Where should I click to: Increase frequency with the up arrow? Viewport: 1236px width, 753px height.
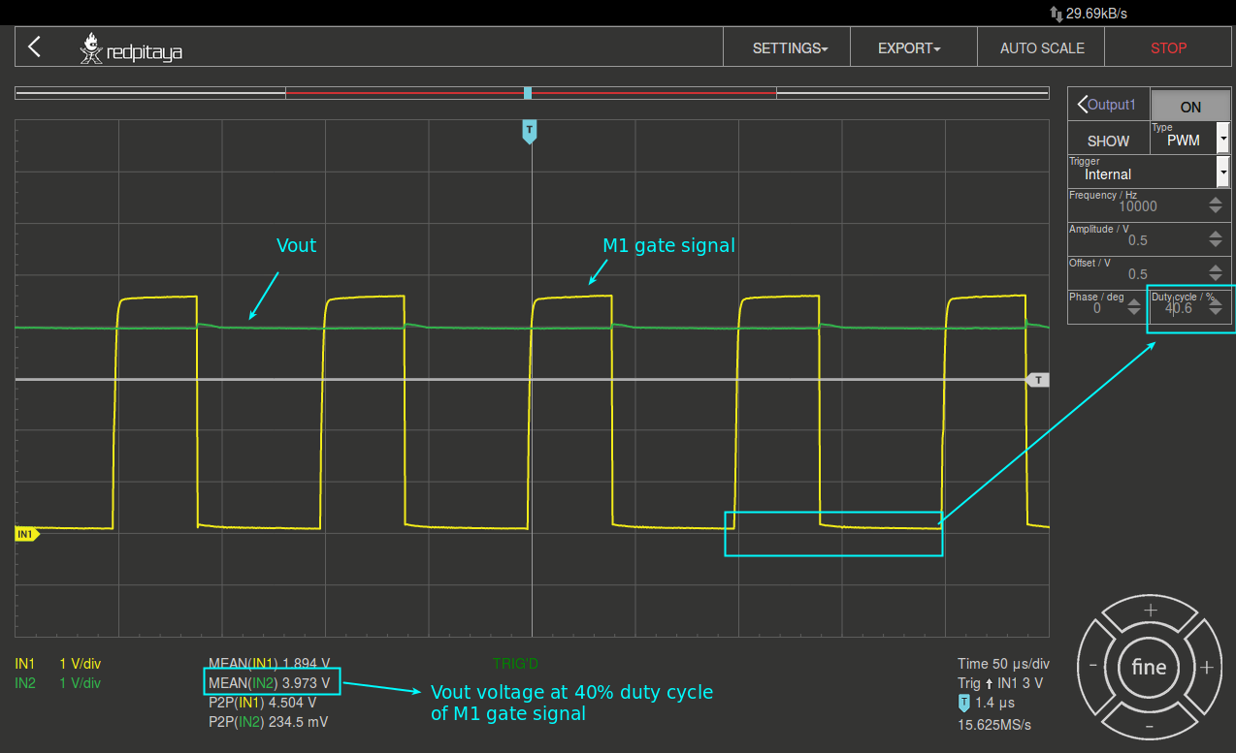tap(1216, 201)
